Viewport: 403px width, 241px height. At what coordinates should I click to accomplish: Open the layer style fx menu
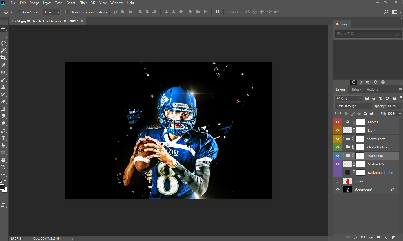pyautogui.click(x=356, y=237)
